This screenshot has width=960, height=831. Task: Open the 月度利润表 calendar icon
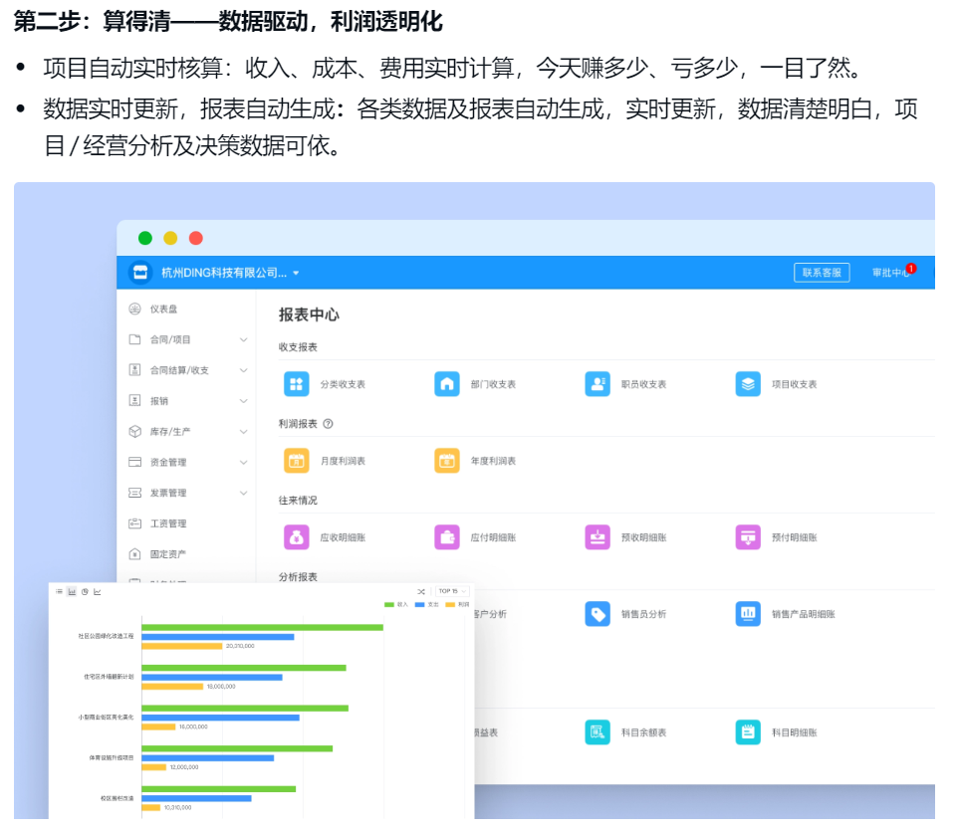click(x=297, y=461)
